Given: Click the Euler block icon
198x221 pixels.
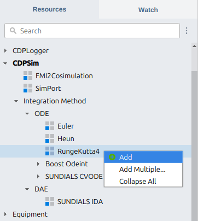Looking at the screenshot, I should coord(50,126).
